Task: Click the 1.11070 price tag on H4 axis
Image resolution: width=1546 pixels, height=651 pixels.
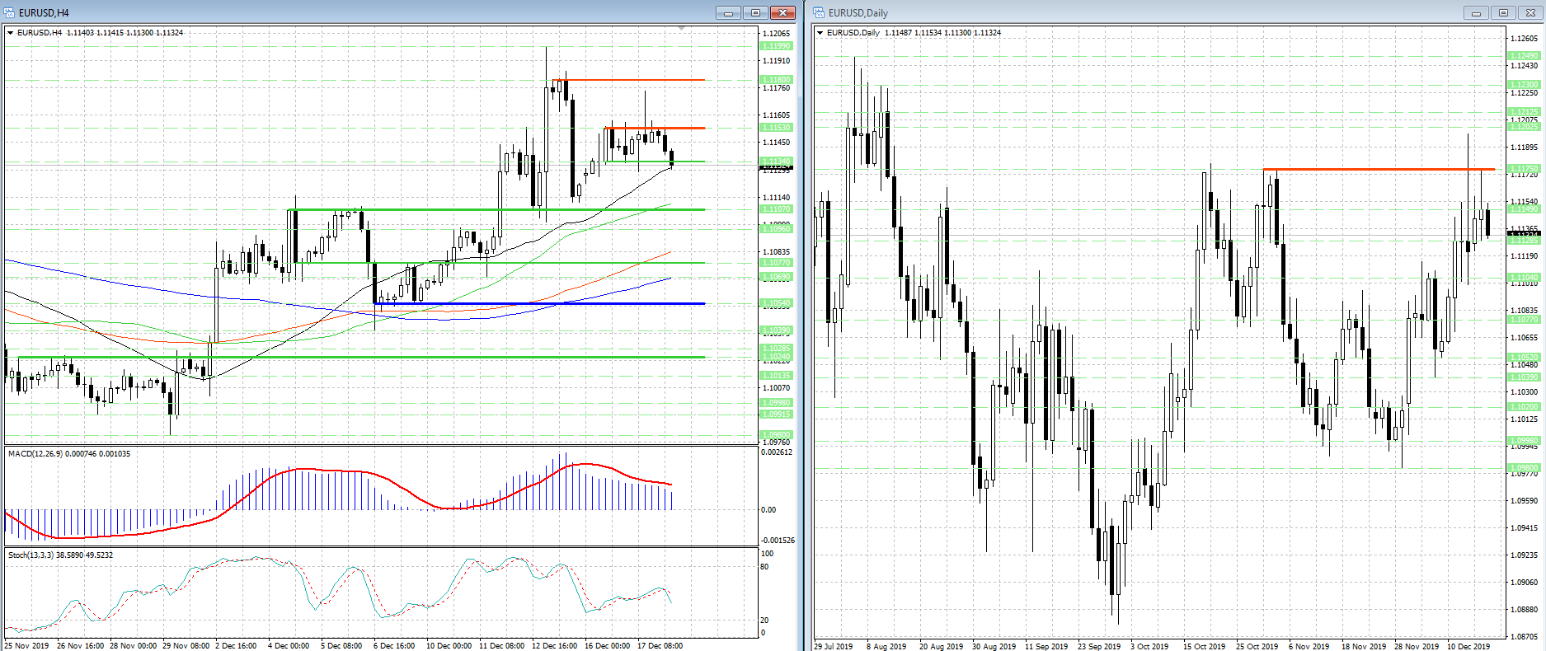Action: tap(776, 209)
